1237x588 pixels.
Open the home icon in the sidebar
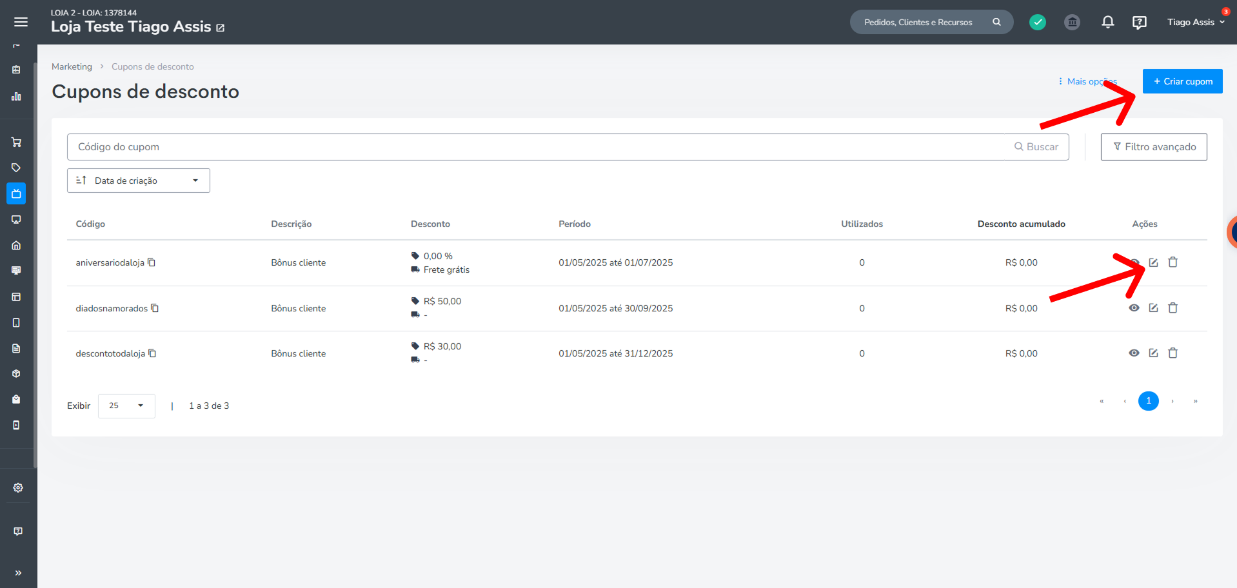tap(16, 245)
